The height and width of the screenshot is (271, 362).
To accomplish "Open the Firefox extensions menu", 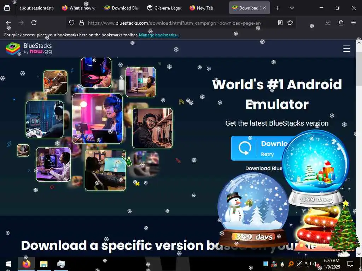I will (341, 23).
